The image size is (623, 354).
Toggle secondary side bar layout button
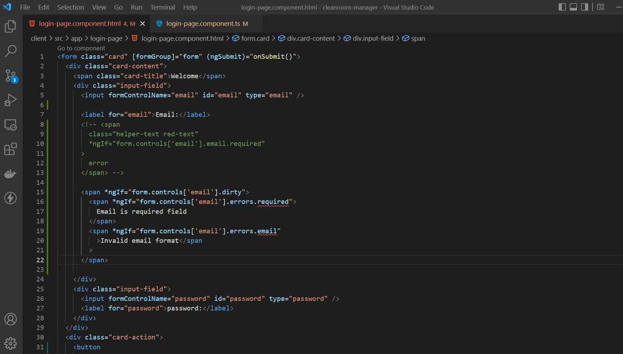(x=585, y=7)
